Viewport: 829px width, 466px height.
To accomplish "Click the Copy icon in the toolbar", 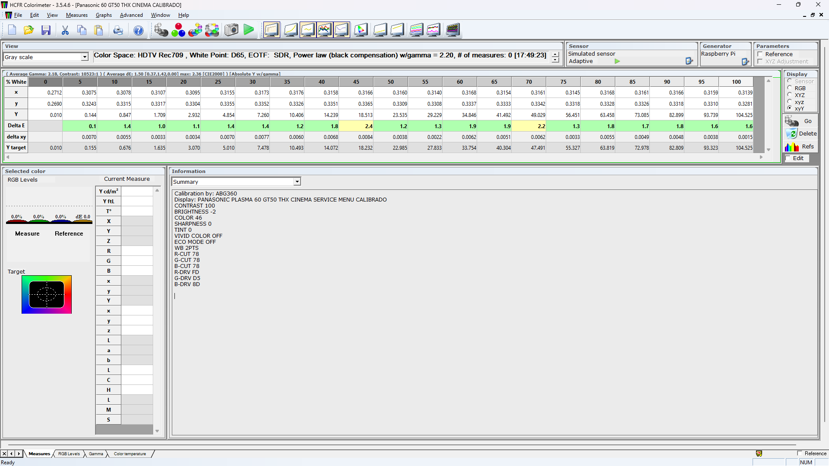I will pyautogui.click(x=82, y=30).
